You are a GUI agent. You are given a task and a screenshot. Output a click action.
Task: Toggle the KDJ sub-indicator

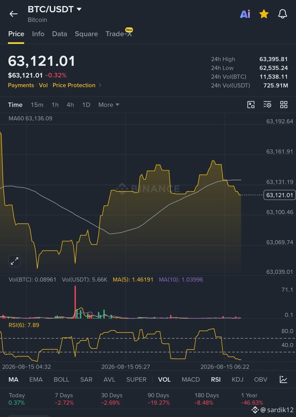[237, 379]
